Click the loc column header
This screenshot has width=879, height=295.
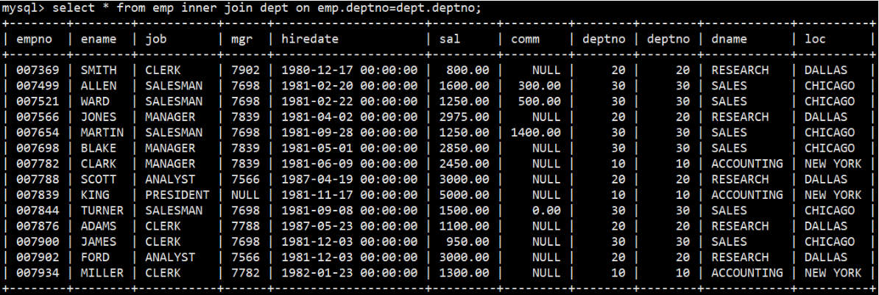click(x=815, y=40)
